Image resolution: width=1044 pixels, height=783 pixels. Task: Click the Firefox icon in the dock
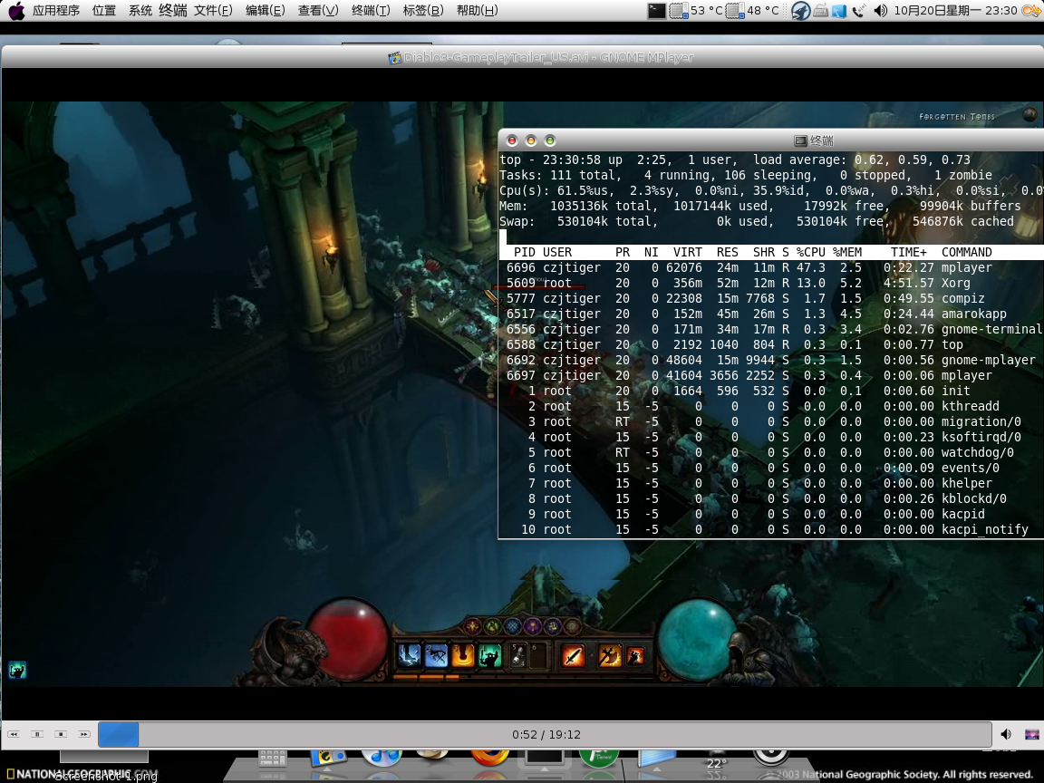[489, 757]
